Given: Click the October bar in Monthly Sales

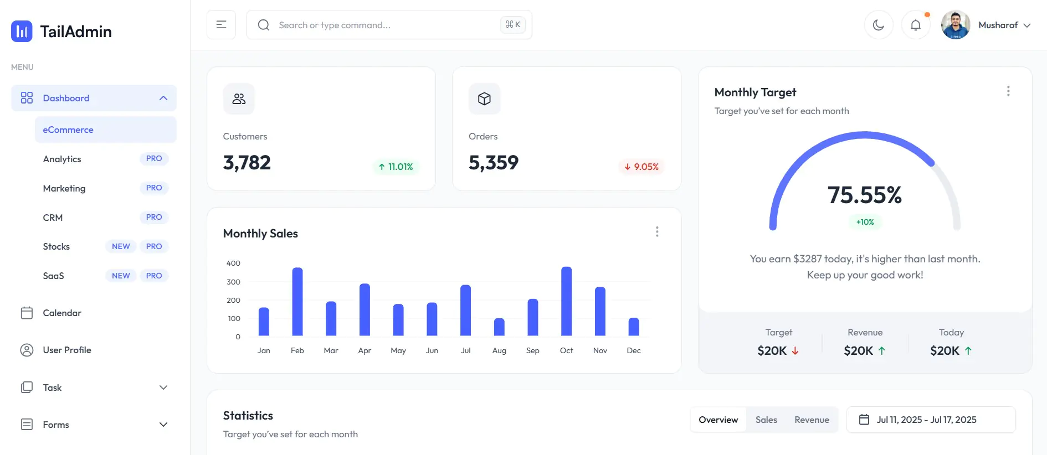Looking at the screenshot, I should (x=566, y=302).
